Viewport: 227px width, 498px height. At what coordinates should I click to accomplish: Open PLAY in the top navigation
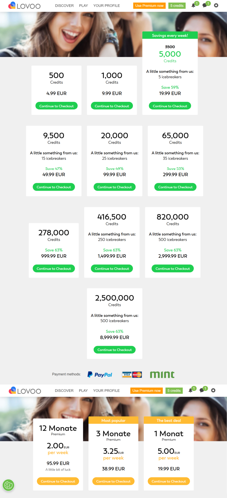(x=83, y=6)
